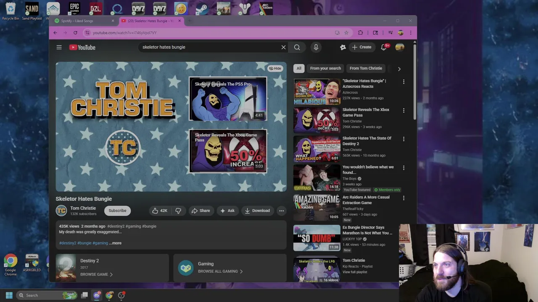Click the Task View taskbar icon

pos(84,295)
